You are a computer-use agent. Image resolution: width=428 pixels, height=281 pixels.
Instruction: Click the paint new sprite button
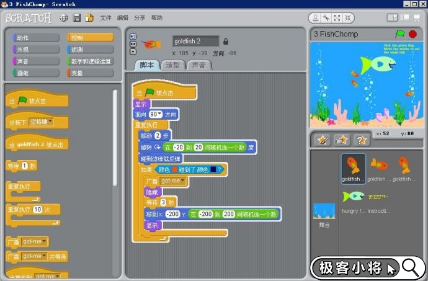[x=322, y=140]
